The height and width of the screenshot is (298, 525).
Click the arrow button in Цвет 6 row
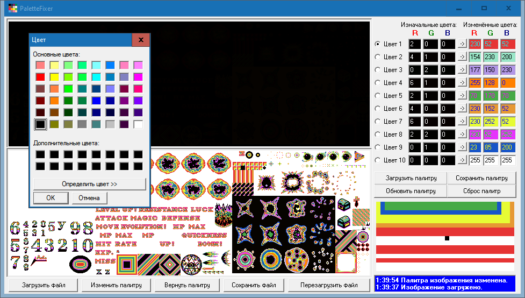(x=462, y=109)
